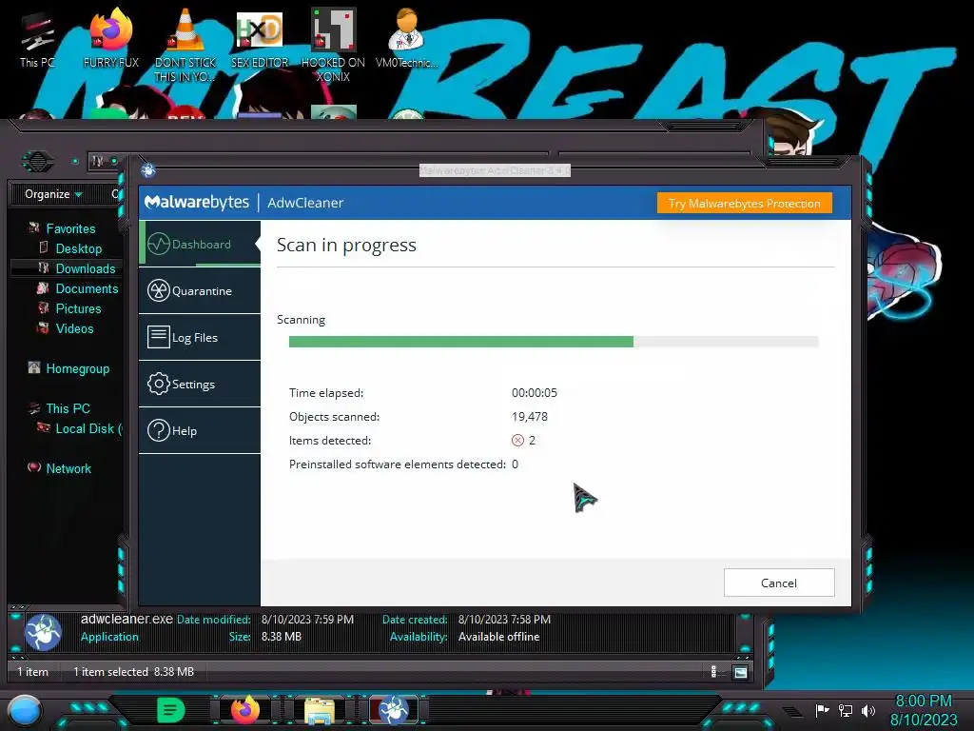Open Organize dropdown in Explorer
Screen dimensions: 974x731
point(53,194)
